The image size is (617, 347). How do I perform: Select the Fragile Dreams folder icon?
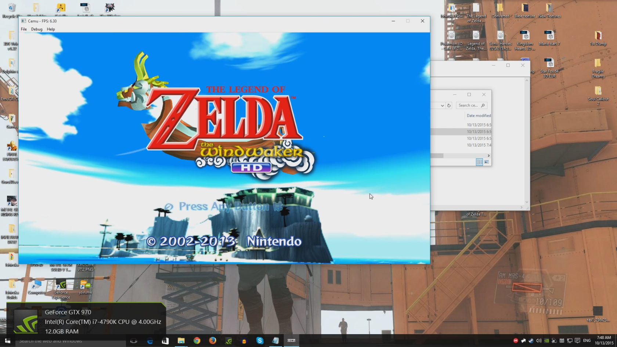pyautogui.click(x=598, y=68)
